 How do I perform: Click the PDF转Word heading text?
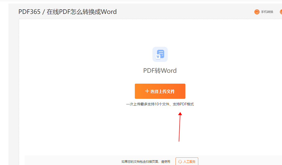tap(160, 71)
